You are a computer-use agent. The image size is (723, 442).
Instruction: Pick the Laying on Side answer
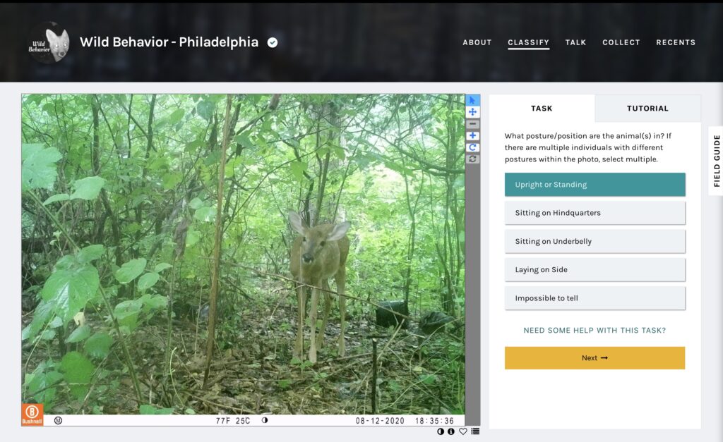click(594, 269)
